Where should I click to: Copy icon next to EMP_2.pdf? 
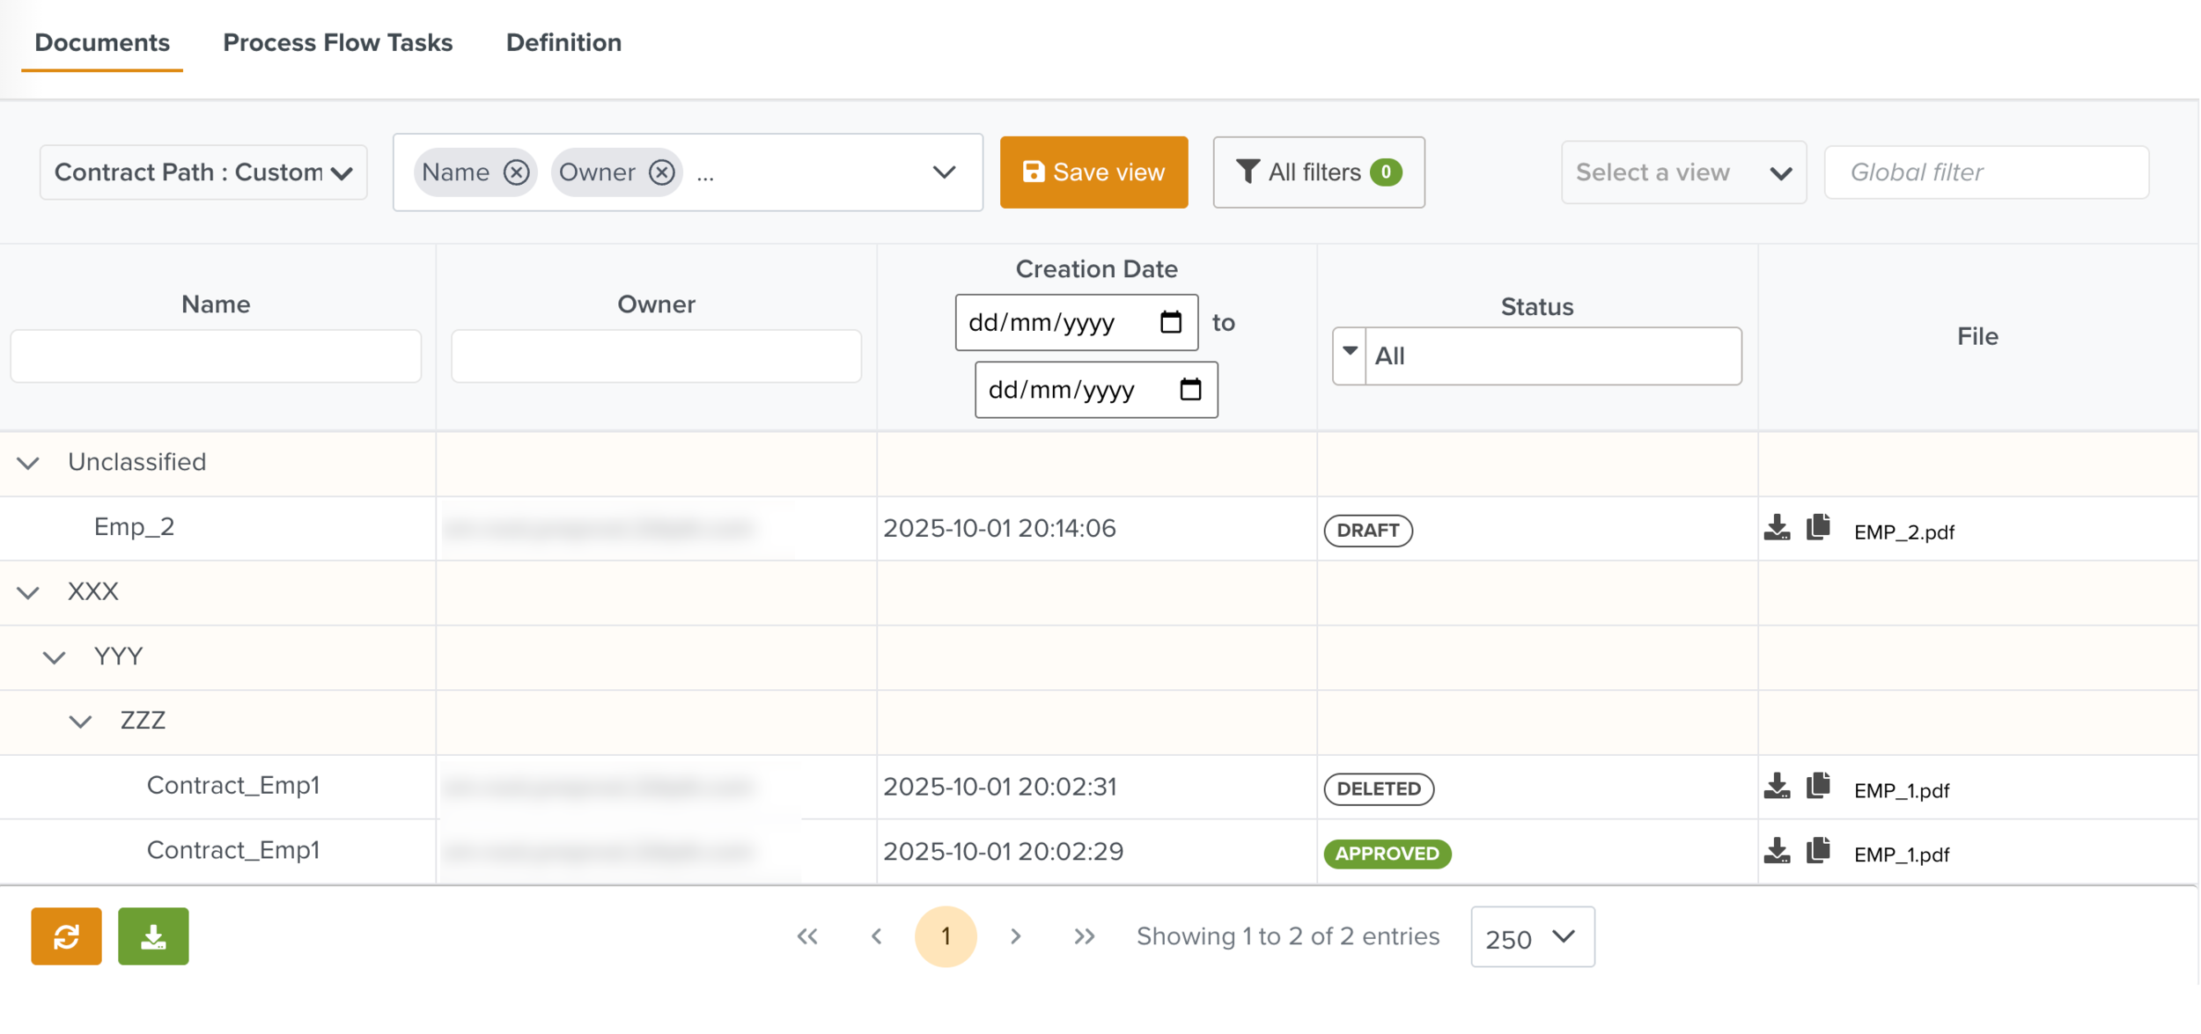pyautogui.click(x=1818, y=528)
